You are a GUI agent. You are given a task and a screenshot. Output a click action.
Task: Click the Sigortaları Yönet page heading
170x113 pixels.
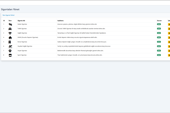click(10, 9)
